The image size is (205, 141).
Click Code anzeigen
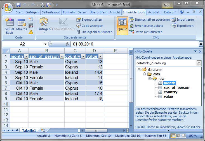[x=90, y=26]
